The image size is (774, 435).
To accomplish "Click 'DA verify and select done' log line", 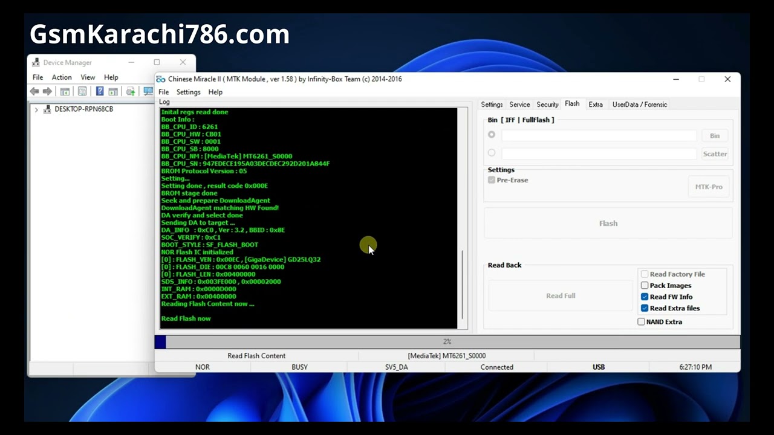I will (202, 215).
